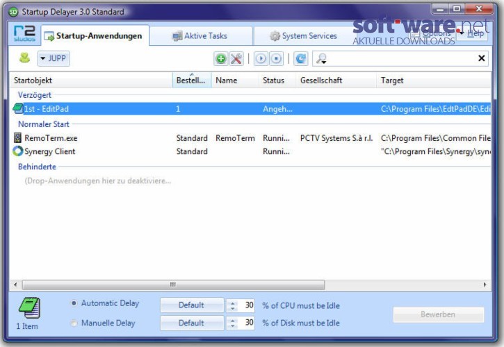This screenshot has height=347, width=504.
Task: Click the start application play icon
Action: tap(261, 59)
